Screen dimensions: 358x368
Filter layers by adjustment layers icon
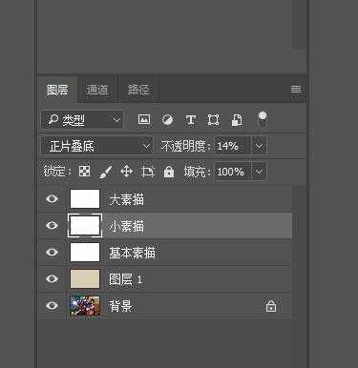click(167, 120)
